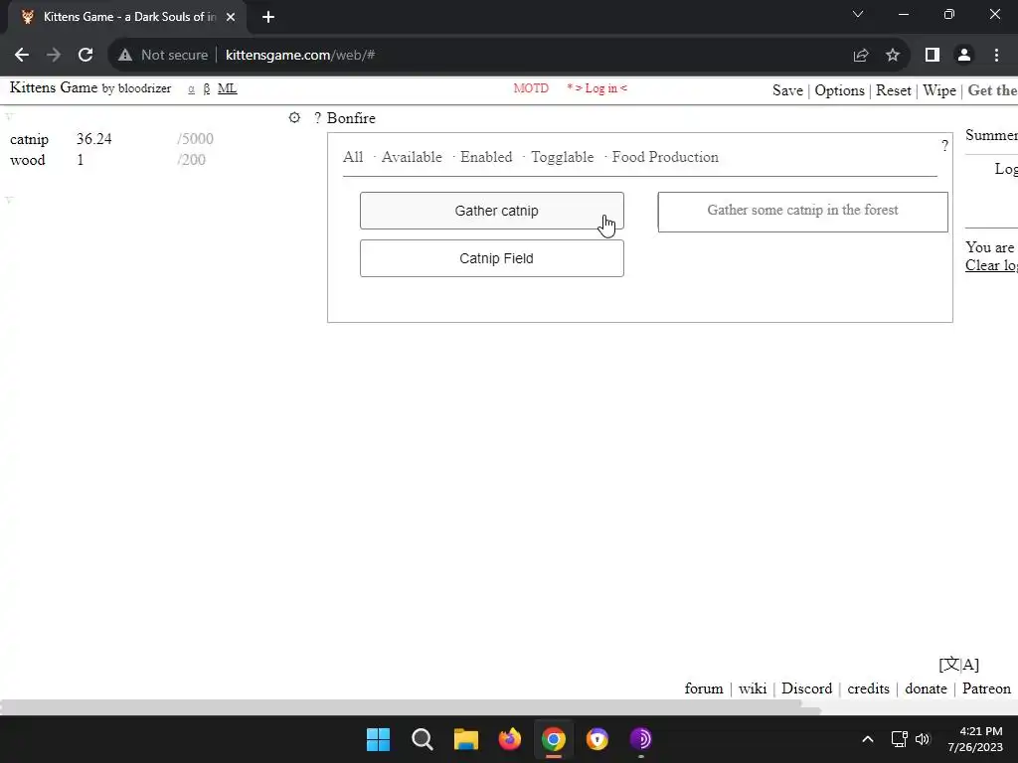Open the Bonfire tab title
The height and width of the screenshot is (763, 1018).
(x=351, y=118)
